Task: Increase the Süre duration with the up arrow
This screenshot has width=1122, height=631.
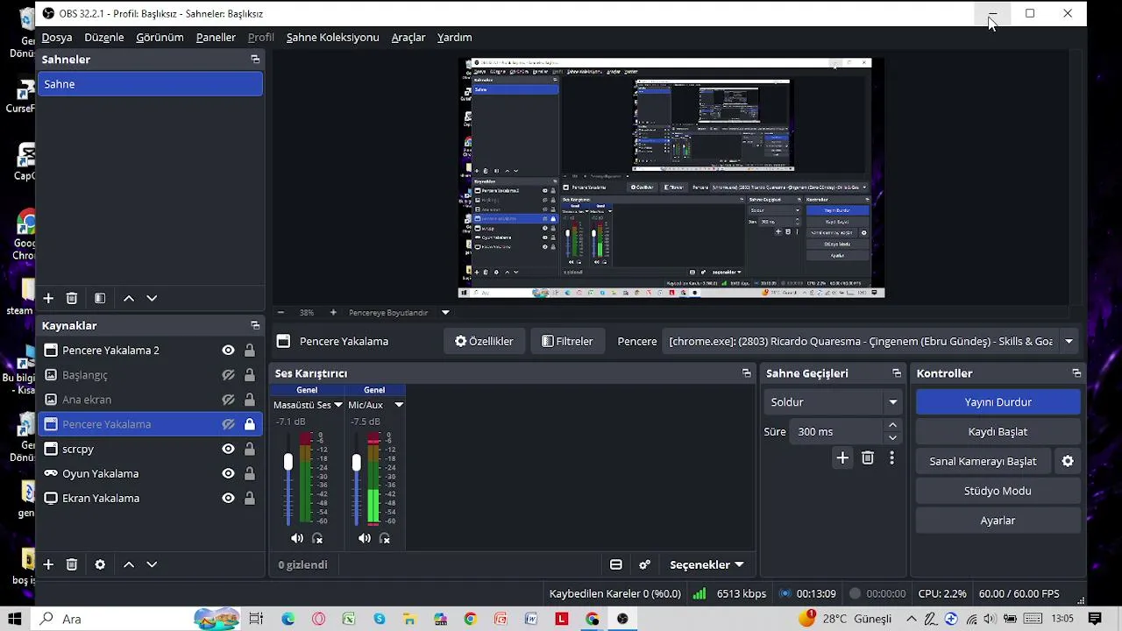Action: pyautogui.click(x=892, y=426)
